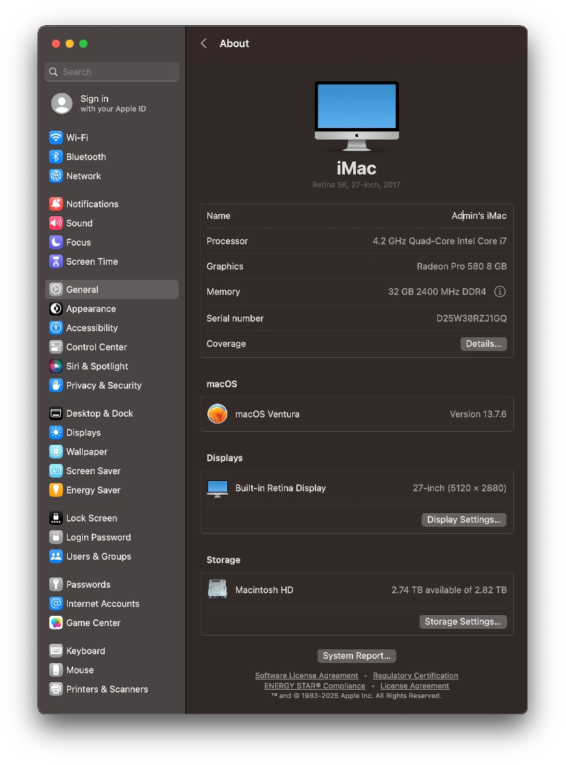
Task: Click 2.74 TB available of 2.82 TB
Action: click(x=449, y=590)
